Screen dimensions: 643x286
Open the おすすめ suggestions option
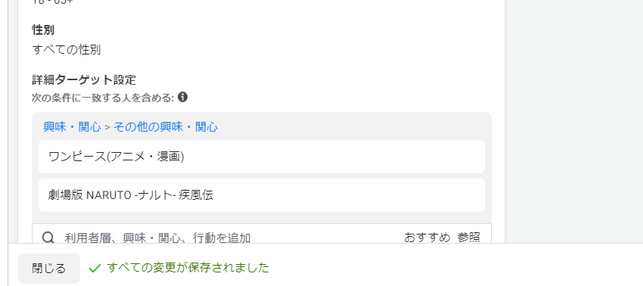click(x=427, y=238)
